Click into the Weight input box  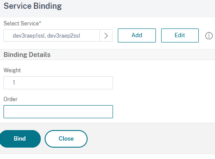pyautogui.click(x=58, y=83)
